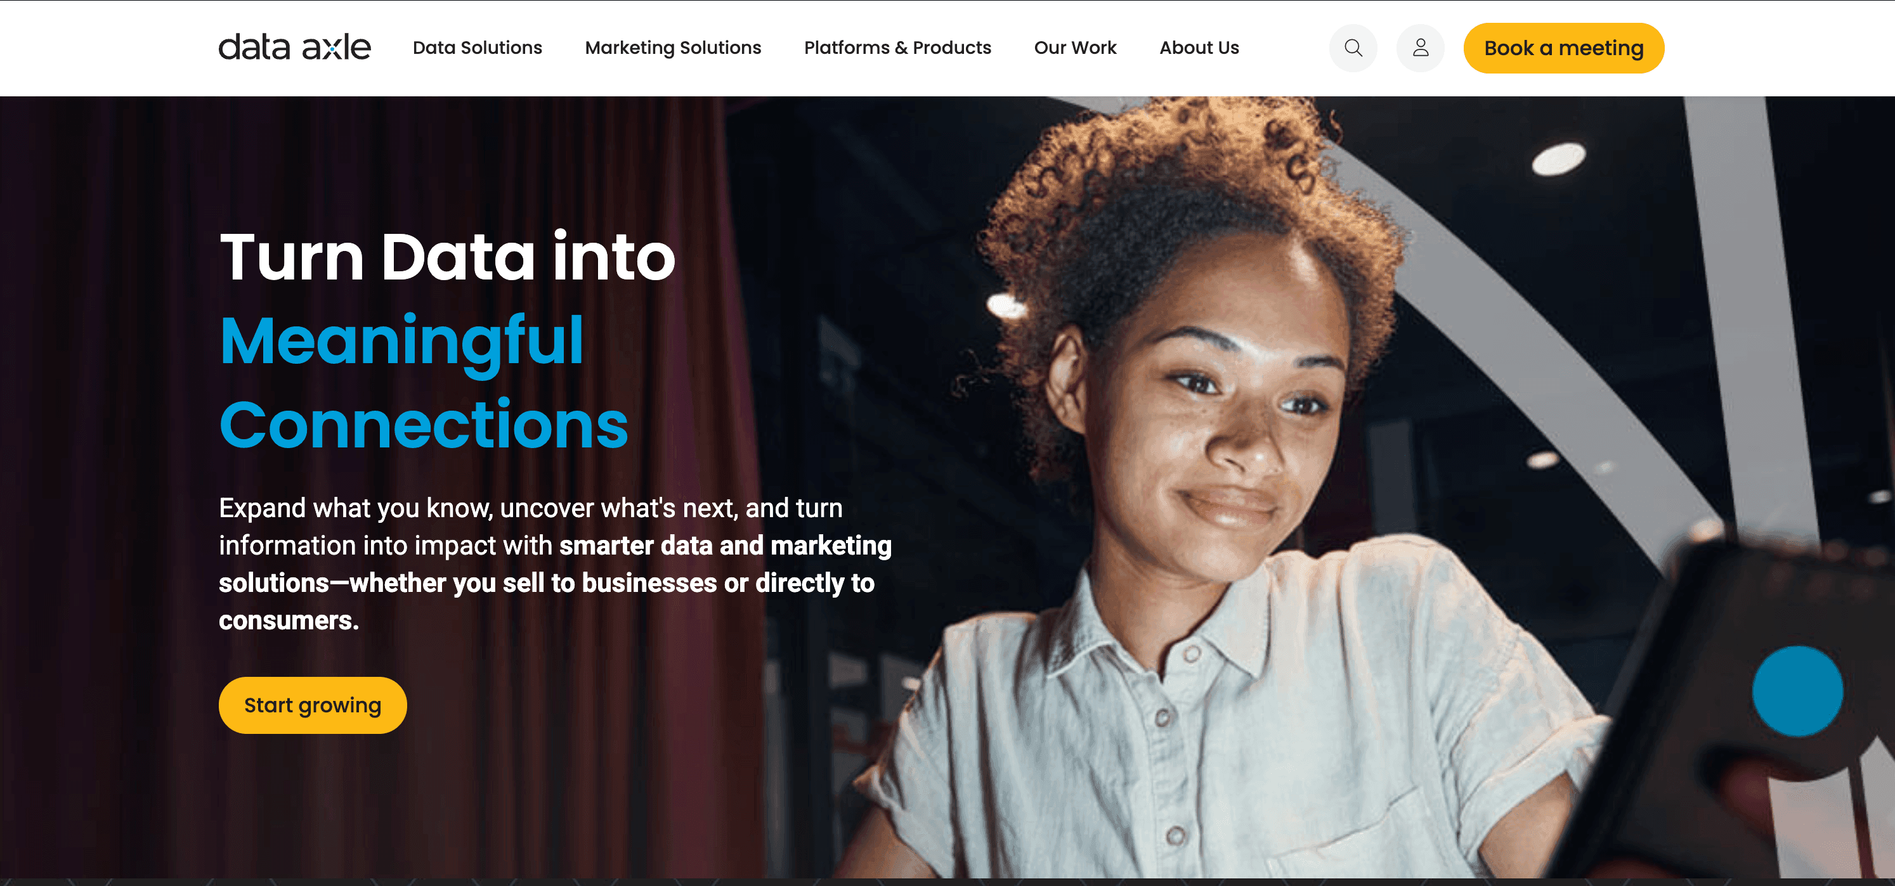Click the user account profile icon
This screenshot has width=1895, height=886.
point(1420,48)
